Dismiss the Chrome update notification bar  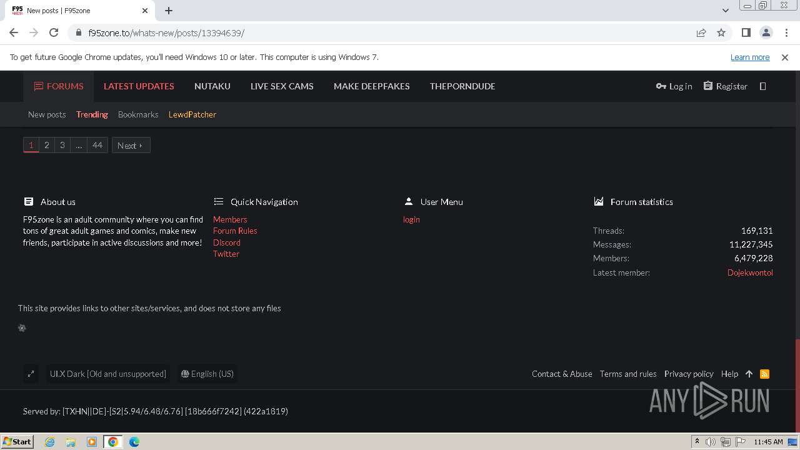point(785,57)
